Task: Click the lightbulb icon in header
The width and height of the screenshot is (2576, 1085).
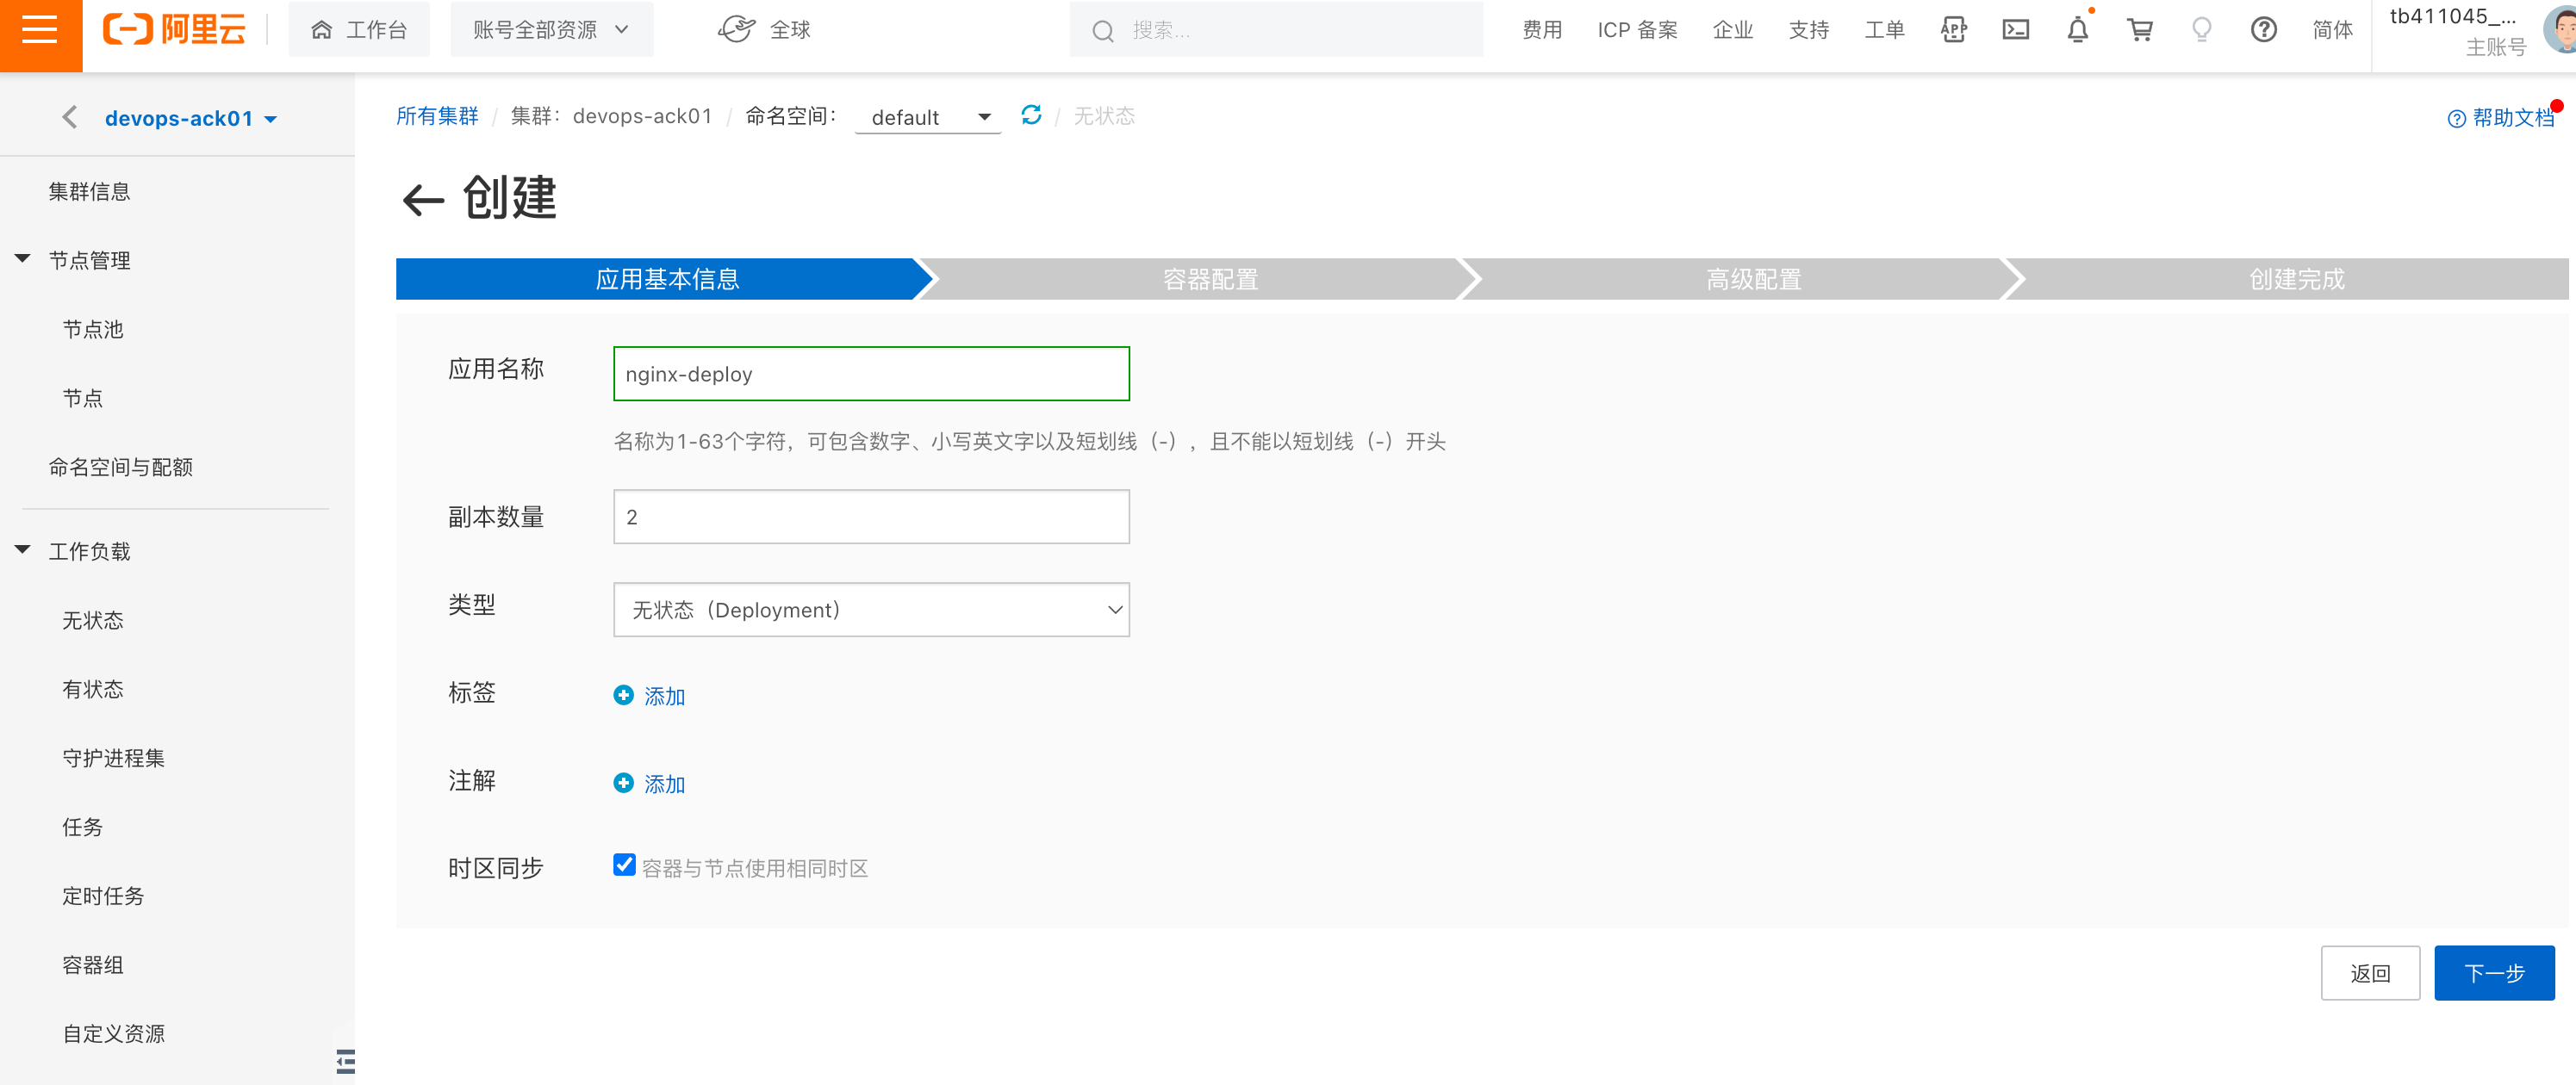Action: click(2201, 30)
